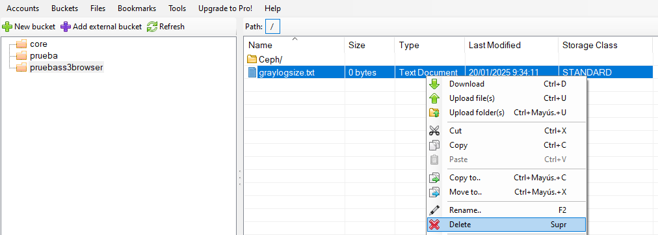This screenshot has height=235, width=658.
Task: Click into the Path input field
Action: (x=273, y=27)
